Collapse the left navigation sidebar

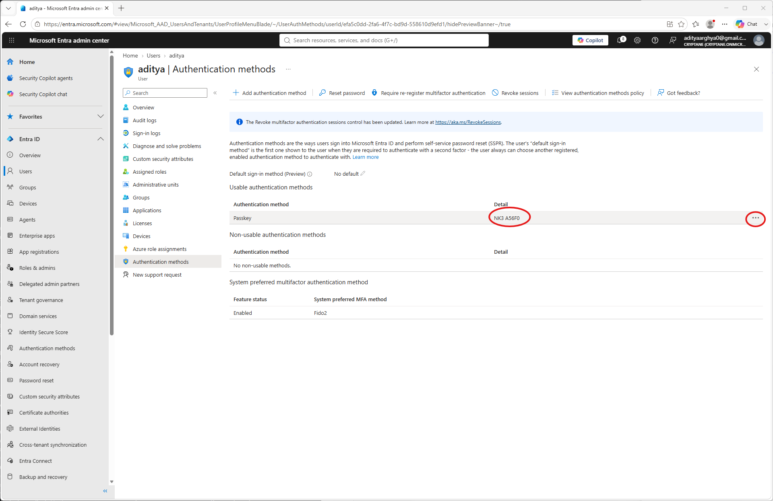(x=105, y=491)
